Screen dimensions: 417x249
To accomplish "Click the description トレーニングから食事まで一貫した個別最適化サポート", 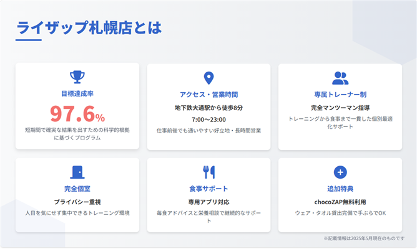I will tap(340, 123).
